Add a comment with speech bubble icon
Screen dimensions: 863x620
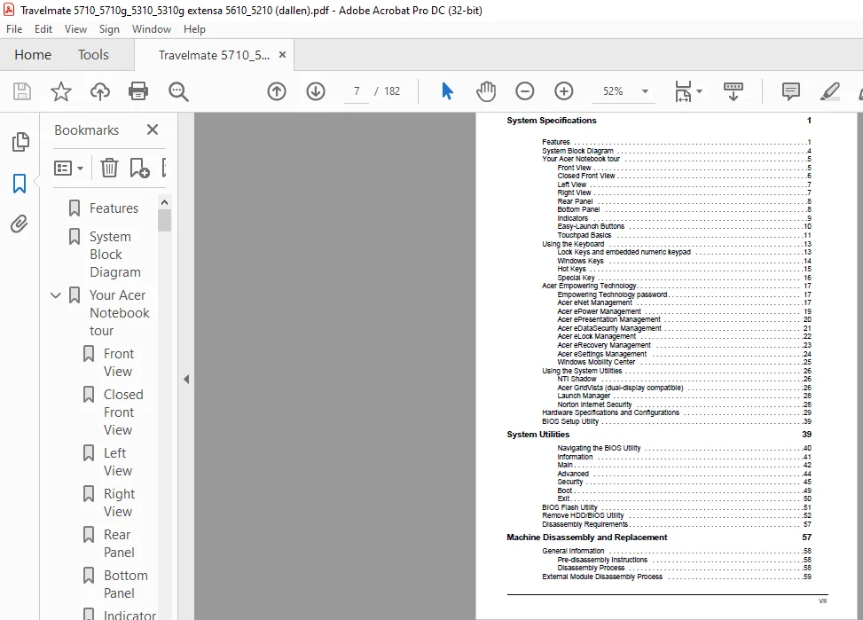[791, 91]
